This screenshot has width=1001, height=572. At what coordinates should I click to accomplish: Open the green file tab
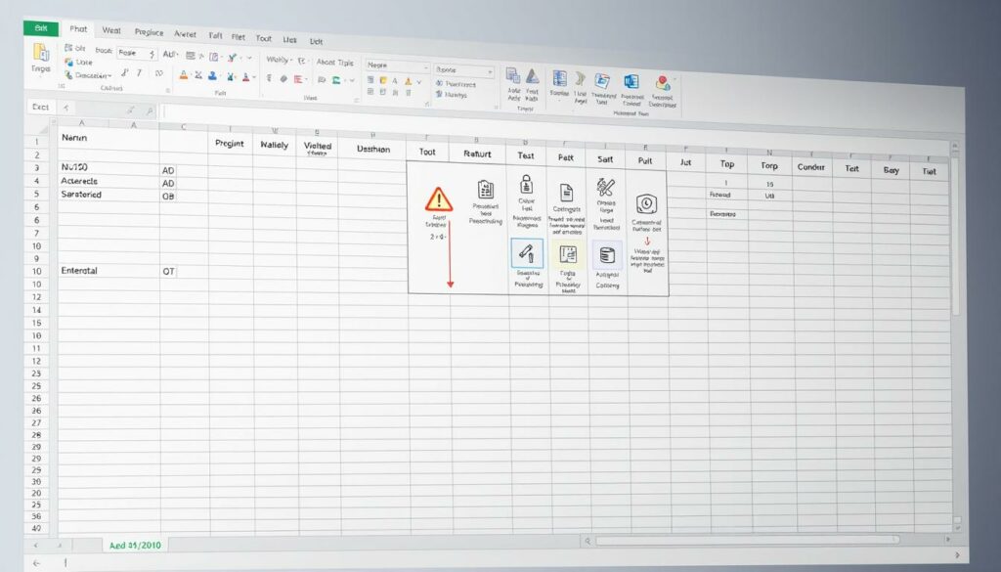click(x=41, y=28)
